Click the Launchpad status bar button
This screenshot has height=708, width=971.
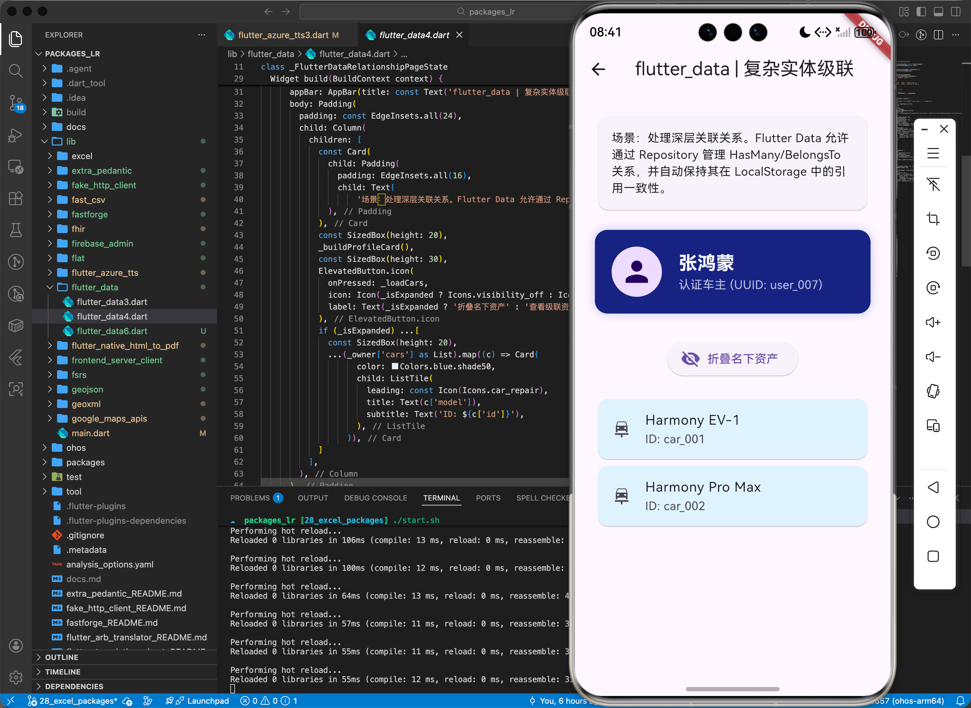(x=208, y=701)
